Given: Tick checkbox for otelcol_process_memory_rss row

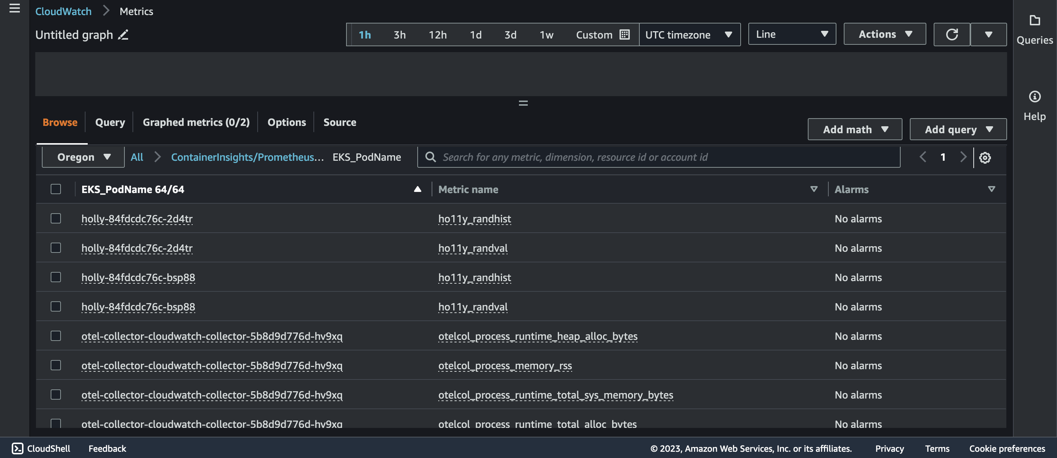Looking at the screenshot, I should pos(56,365).
